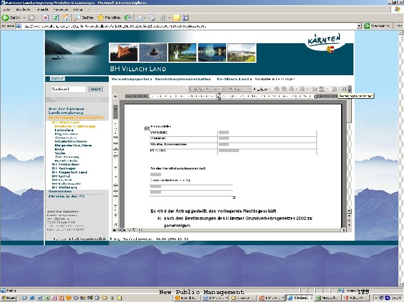Click the castle ruin header thumbnail
The height and width of the screenshot is (303, 404).
coord(123,53)
